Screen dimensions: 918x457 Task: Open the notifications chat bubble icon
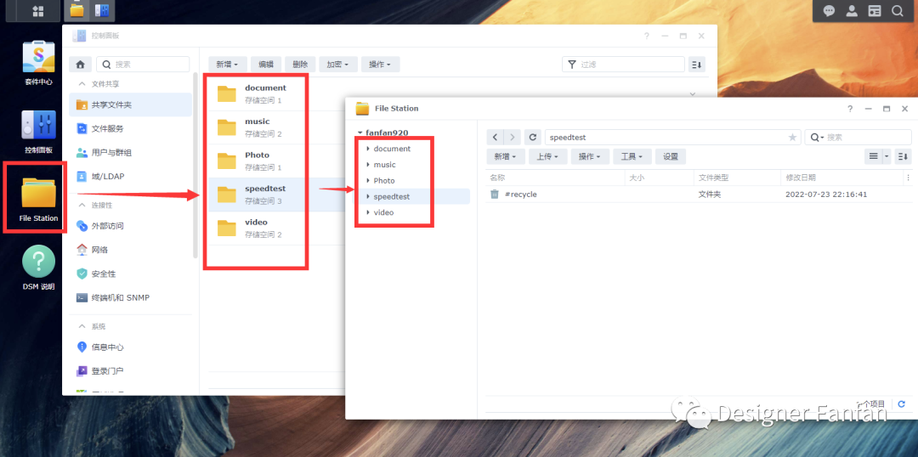[829, 11]
